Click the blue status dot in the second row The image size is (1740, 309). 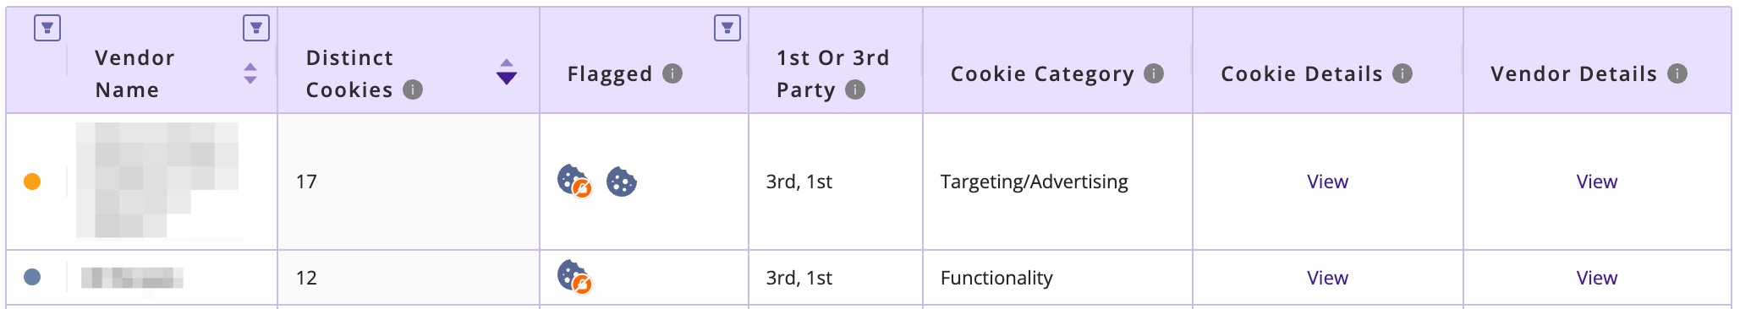click(32, 277)
